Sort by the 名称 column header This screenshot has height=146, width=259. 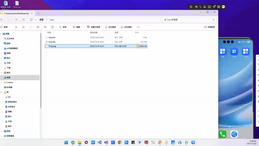pyautogui.click(x=49, y=32)
